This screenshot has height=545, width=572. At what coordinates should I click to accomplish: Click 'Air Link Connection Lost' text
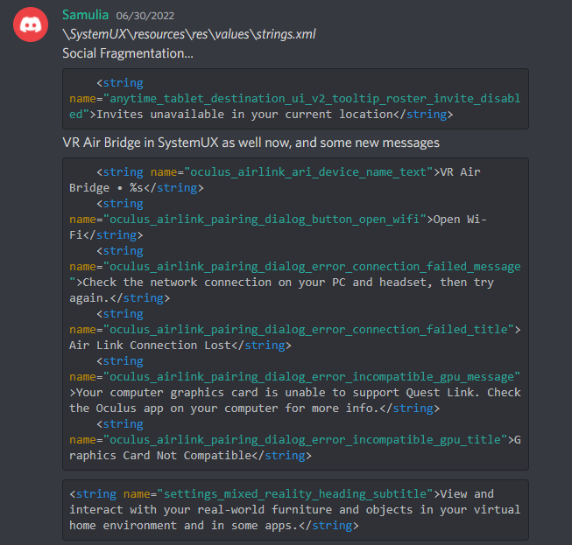(x=151, y=346)
